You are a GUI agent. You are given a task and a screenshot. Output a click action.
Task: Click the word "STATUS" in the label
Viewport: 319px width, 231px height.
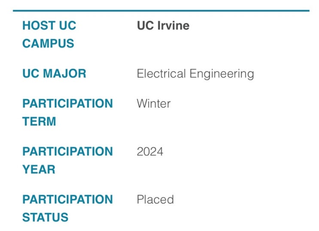[46, 217]
